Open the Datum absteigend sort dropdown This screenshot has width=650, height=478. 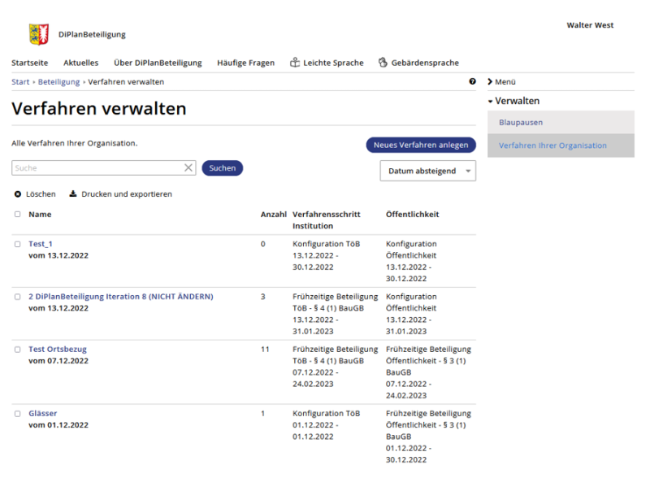click(x=428, y=171)
